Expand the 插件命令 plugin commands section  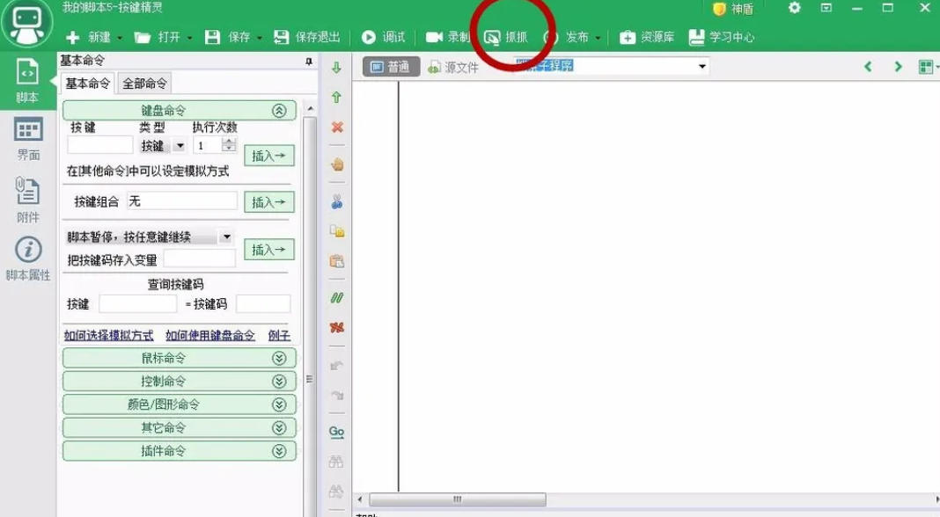[280, 450]
